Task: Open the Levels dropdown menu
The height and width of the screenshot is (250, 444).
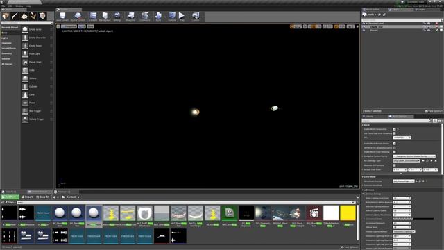Action: pyautogui.click(x=370, y=15)
